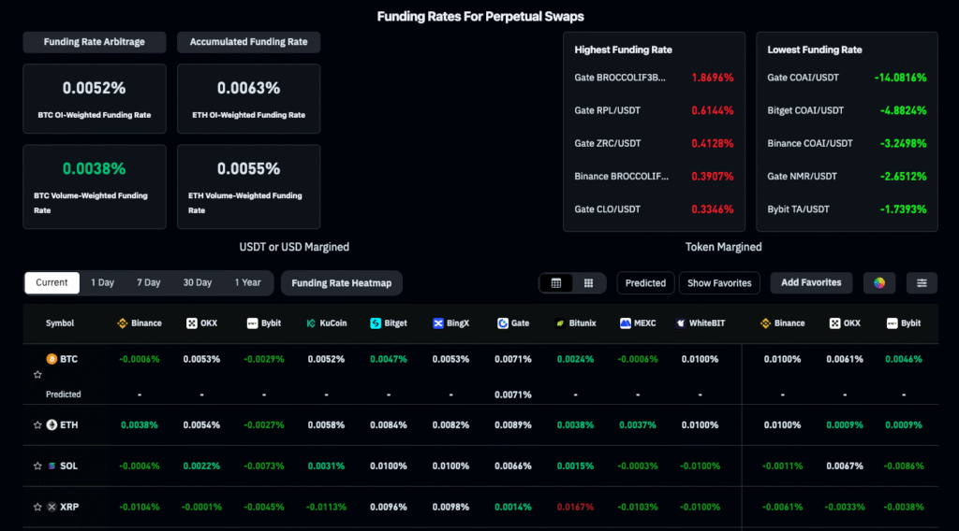
Task: Open Gate NMR/USDT funding entry
Action: (x=847, y=177)
